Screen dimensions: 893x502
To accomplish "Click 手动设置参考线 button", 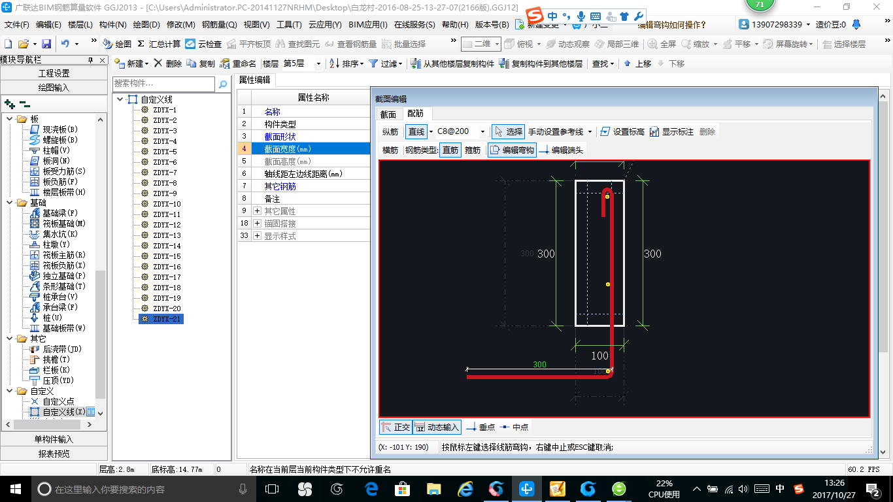I will click(x=560, y=131).
